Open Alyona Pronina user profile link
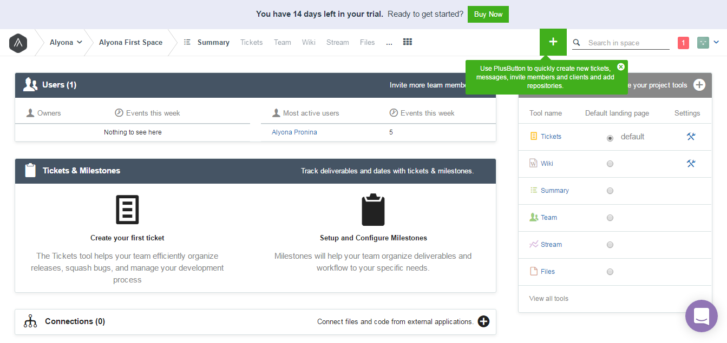The height and width of the screenshot is (343, 727). pos(294,132)
